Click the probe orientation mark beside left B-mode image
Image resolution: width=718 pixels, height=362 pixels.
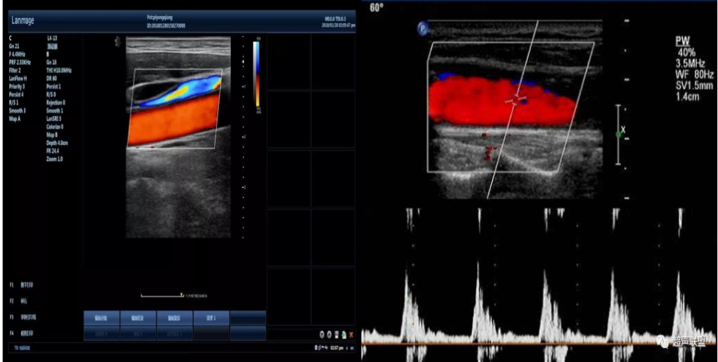pos(118,42)
